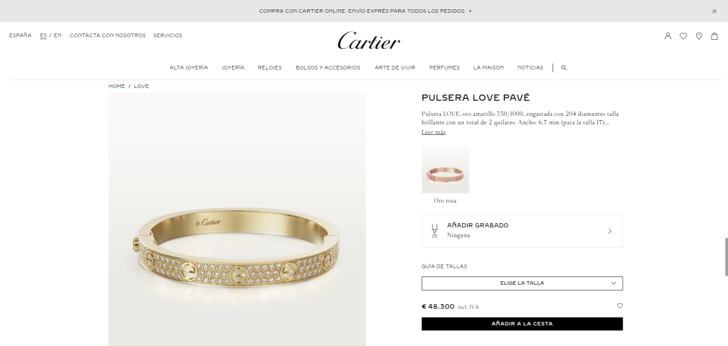This screenshot has height=346, width=728.
Task: Open the wishlist heart icon in header
Action: (683, 36)
